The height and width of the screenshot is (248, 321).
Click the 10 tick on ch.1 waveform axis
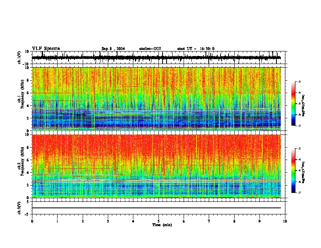27,51
